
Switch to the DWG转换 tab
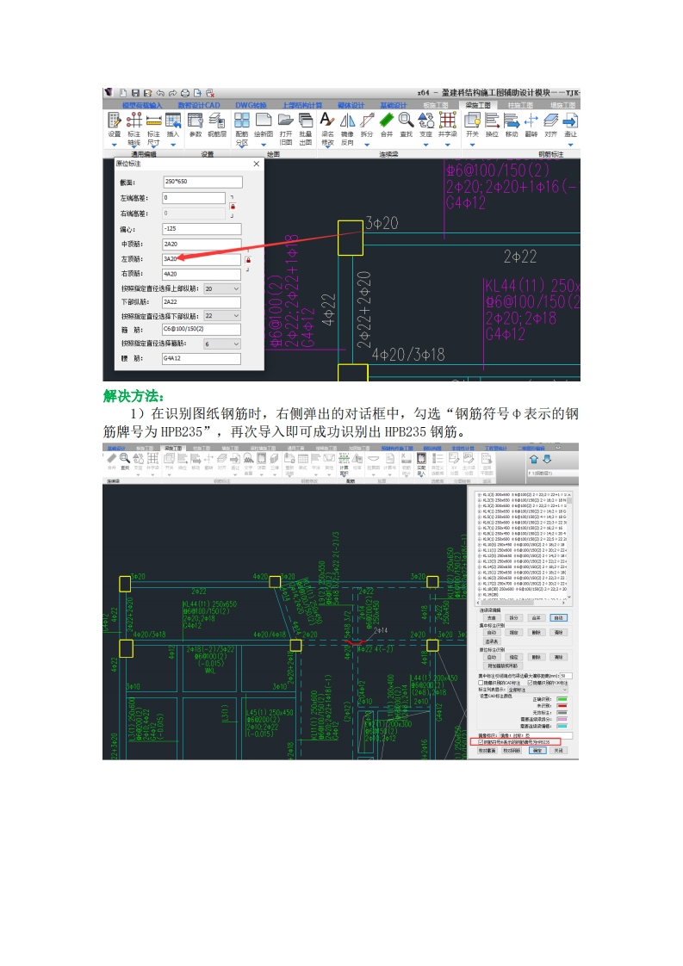click(251, 105)
